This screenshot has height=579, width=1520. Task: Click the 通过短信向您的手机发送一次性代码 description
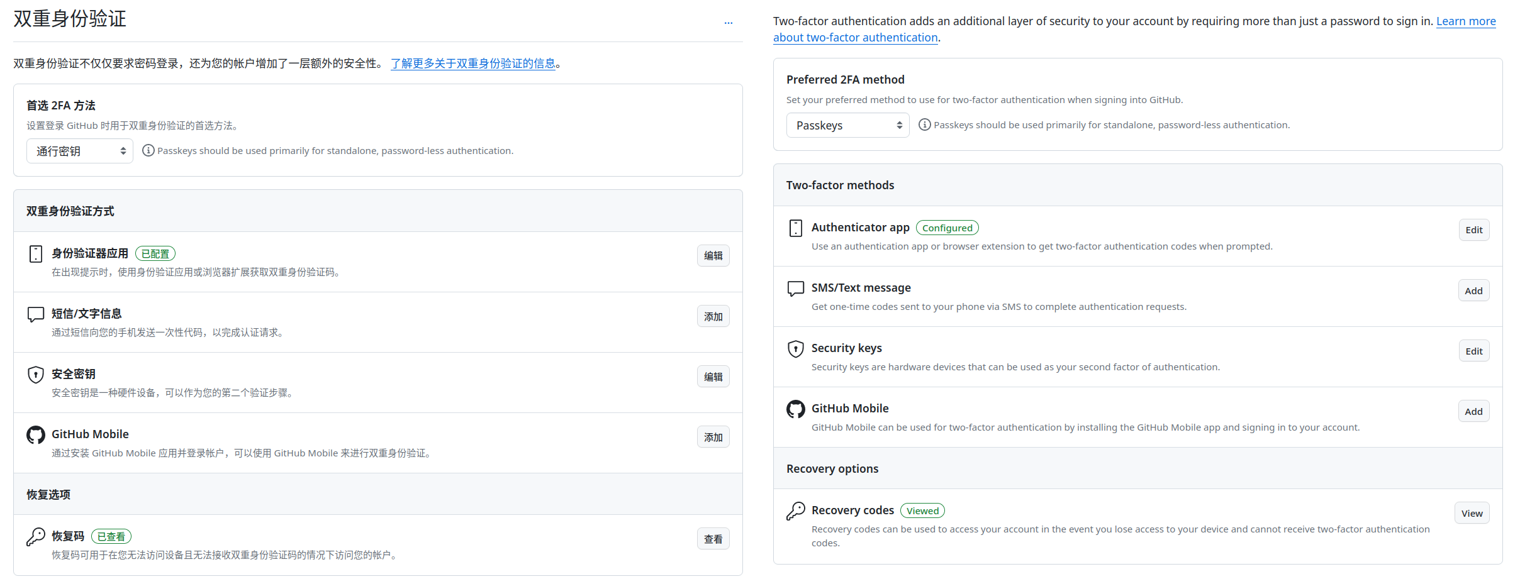(x=169, y=333)
